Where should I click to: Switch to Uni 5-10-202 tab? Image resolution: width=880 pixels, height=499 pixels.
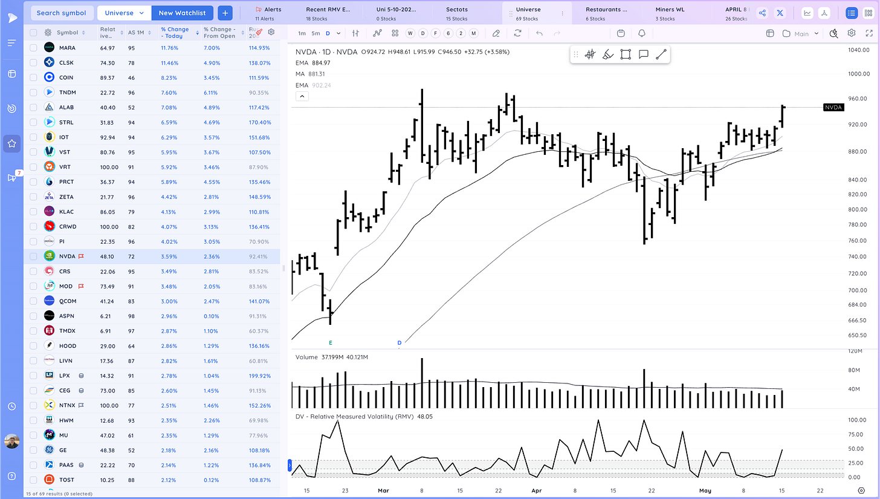tap(397, 13)
